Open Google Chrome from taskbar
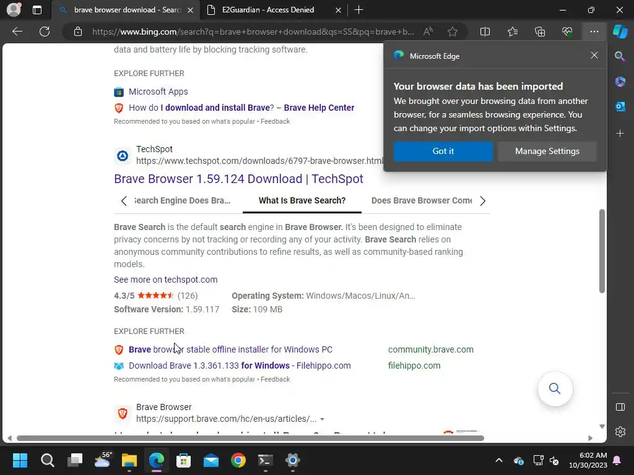 pyautogui.click(x=238, y=460)
